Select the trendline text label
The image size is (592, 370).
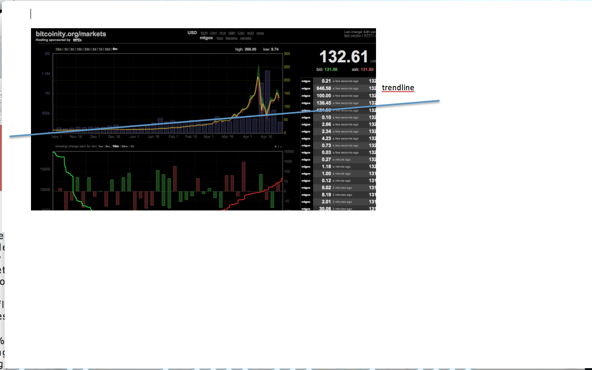[398, 88]
